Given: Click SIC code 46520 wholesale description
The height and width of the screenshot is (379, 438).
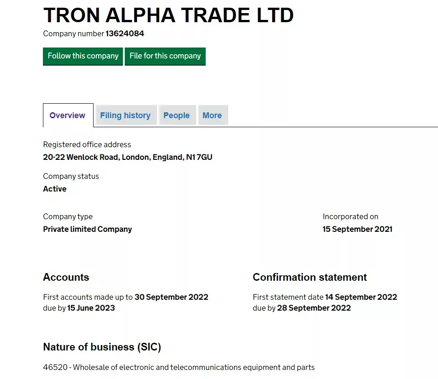Looking at the screenshot, I should click(x=179, y=367).
